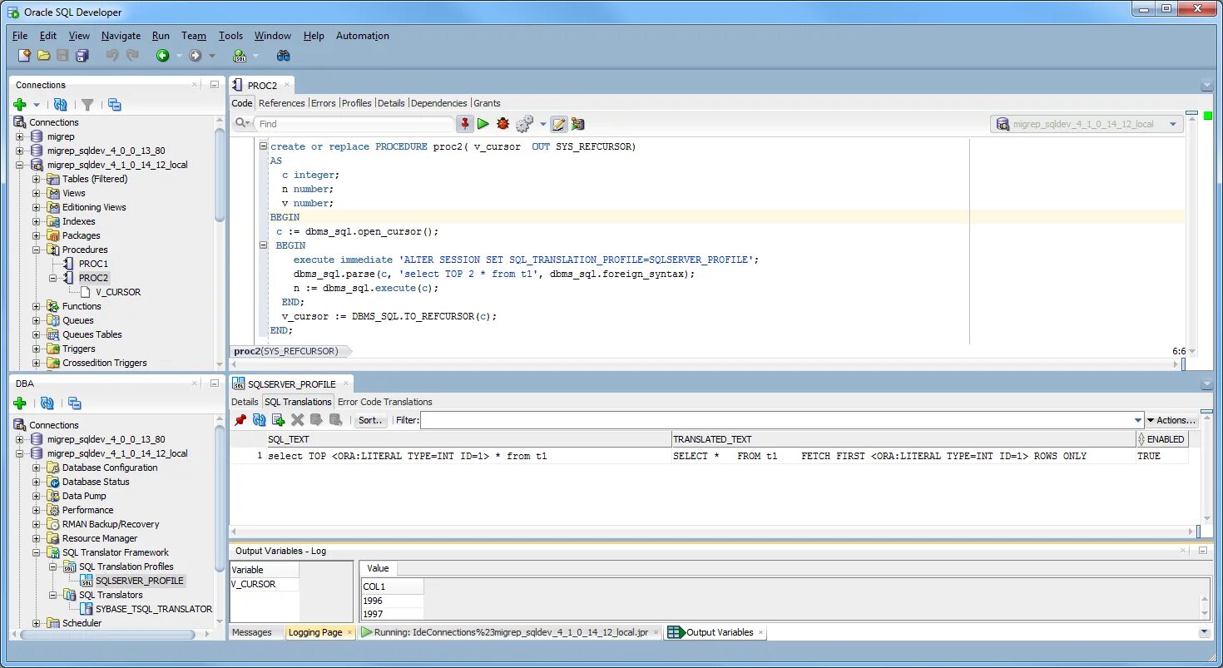Image resolution: width=1223 pixels, height=668 pixels.
Task: Select the V_CURSOR variable row
Action: 264,584
